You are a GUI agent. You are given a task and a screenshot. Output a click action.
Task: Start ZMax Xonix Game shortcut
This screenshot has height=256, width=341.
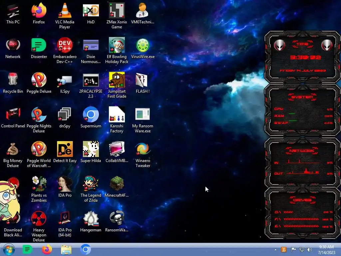coord(117,16)
